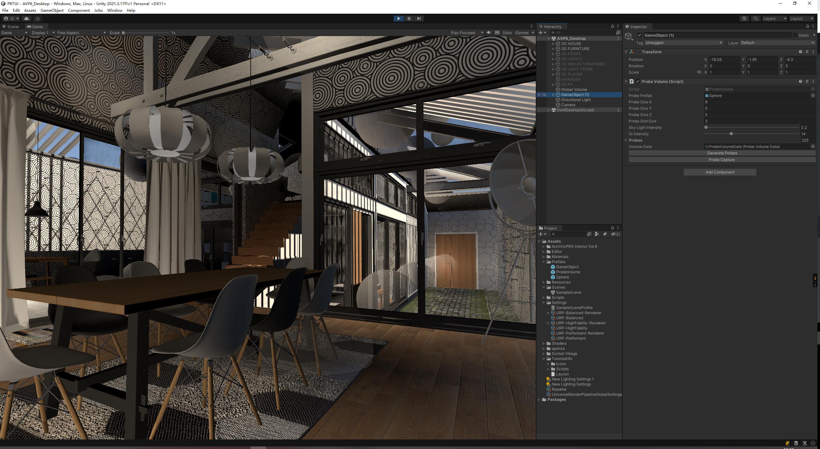Viewport: 820px width, 449px height.
Task: Click the Probe Prefab object picker circle
Action: pos(813,95)
